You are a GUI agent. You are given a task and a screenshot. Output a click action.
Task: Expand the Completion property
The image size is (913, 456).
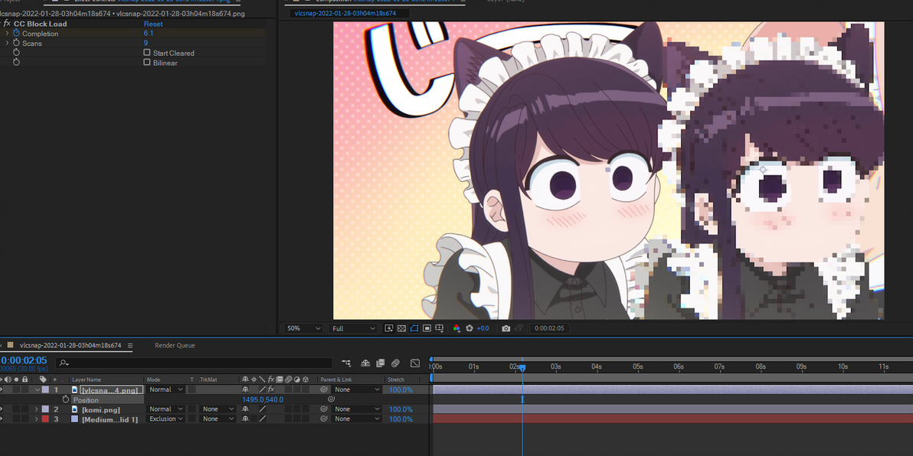coord(7,34)
